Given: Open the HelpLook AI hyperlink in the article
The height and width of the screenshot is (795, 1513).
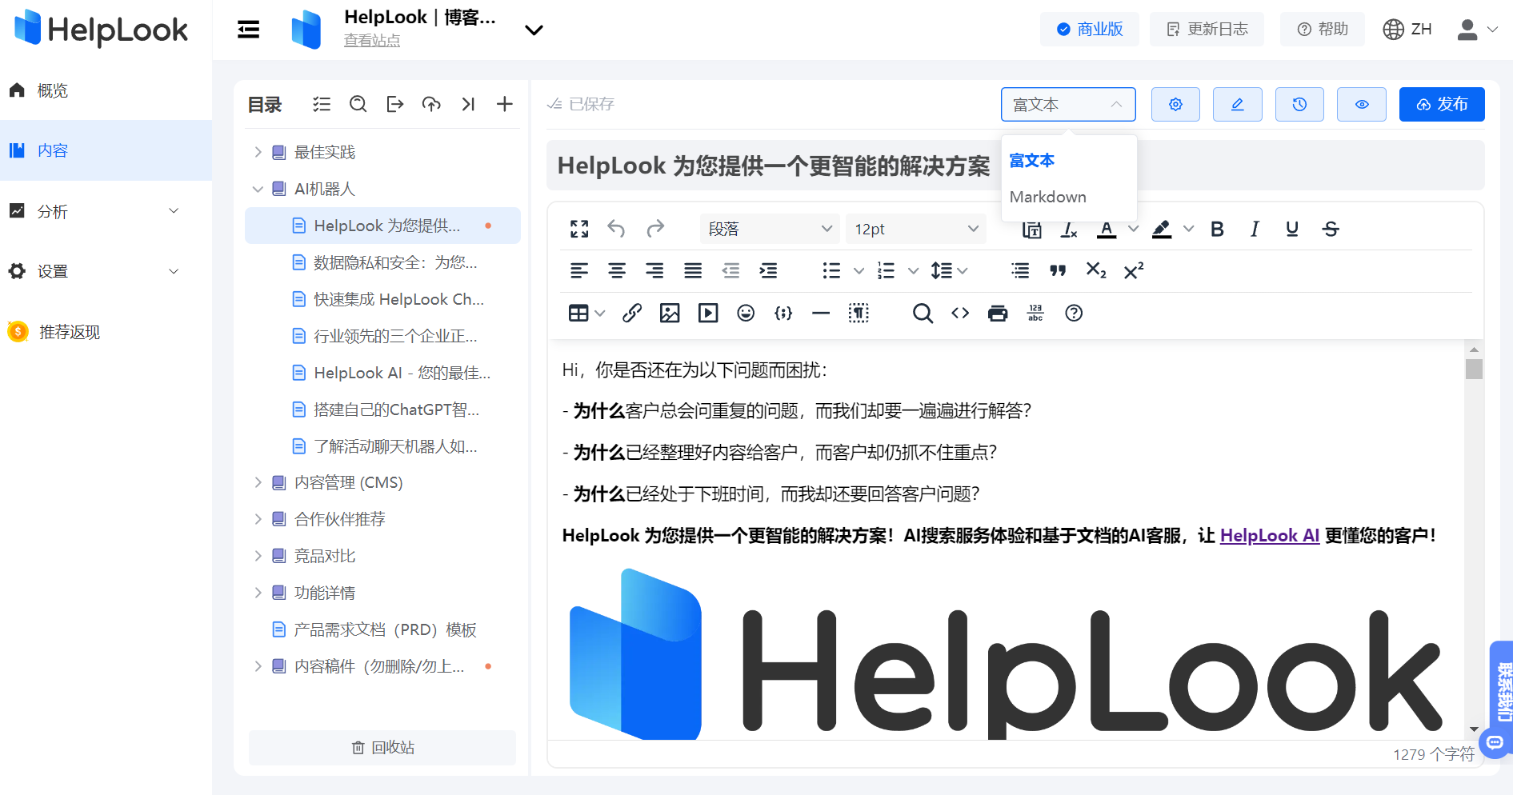Looking at the screenshot, I should [1269, 536].
